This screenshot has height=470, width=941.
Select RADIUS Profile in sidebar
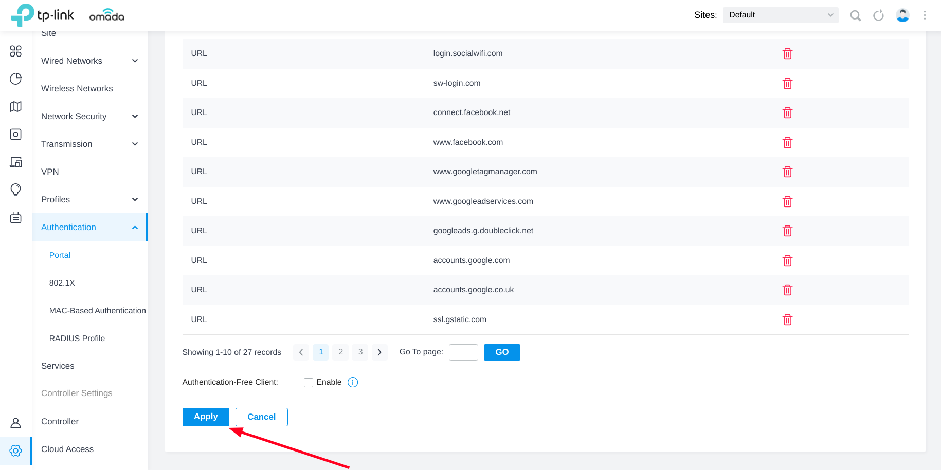[x=77, y=338]
